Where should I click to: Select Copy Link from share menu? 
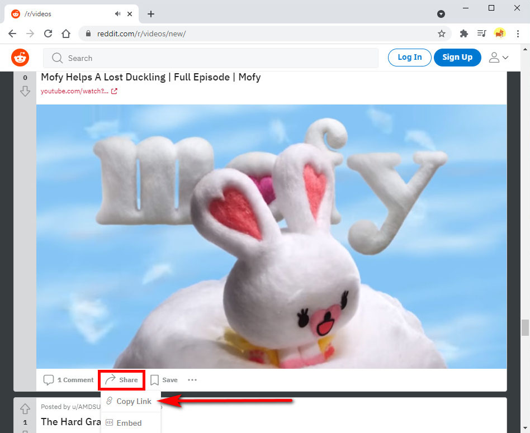click(131, 401)
